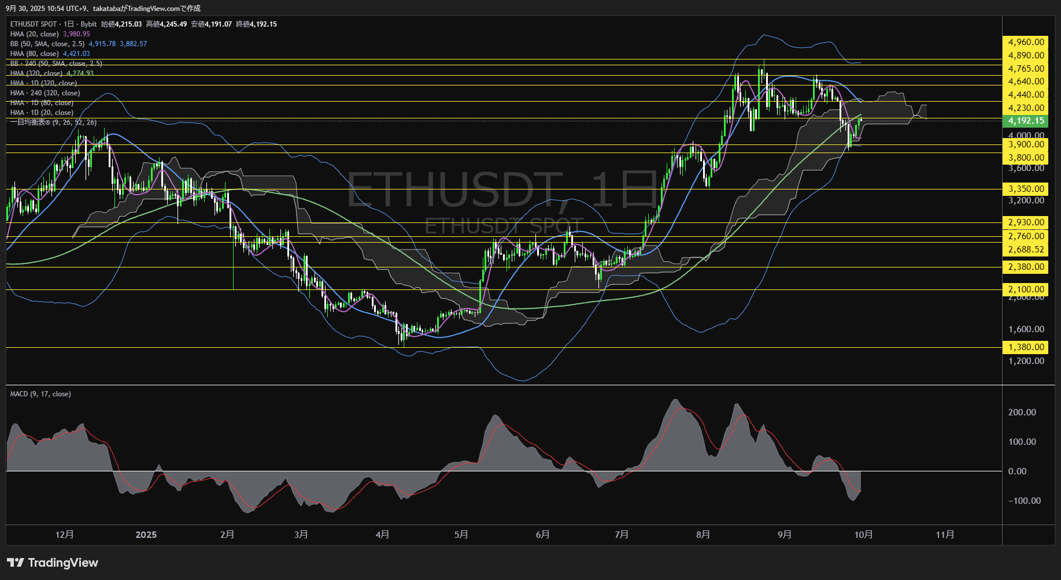The height and width of the screenshot is (580, 1061).
Task: Click the 3月 time axis label
Action: [301, 535]
